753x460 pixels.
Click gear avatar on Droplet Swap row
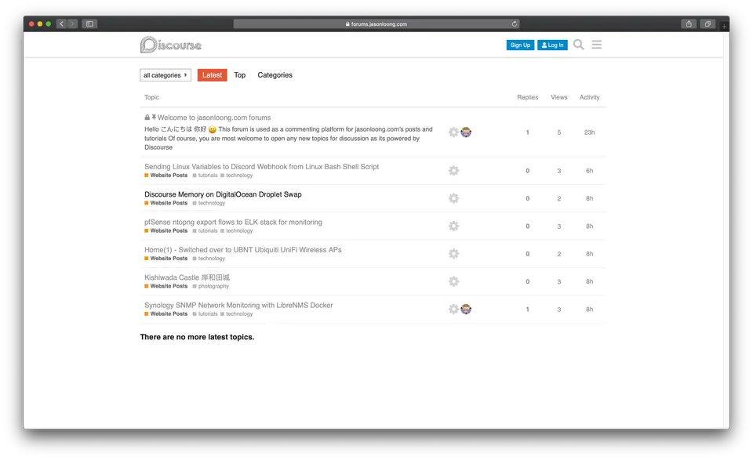453,198
